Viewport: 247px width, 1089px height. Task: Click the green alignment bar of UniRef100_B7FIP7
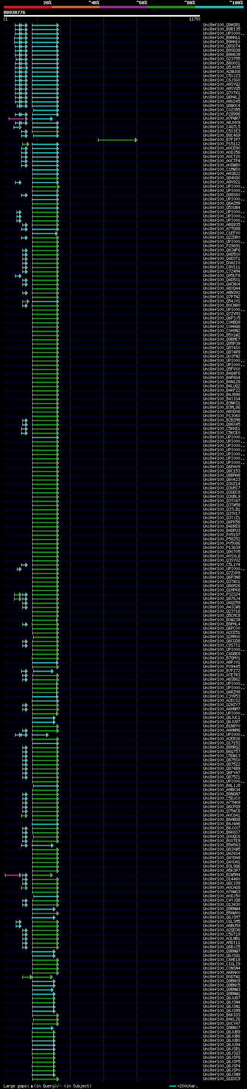click(x=117, y=140)
